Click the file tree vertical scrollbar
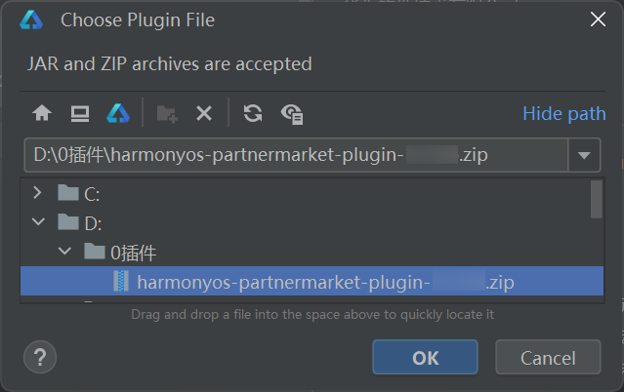The width and height of the screenshot is (624, 392). click(596, 198)
